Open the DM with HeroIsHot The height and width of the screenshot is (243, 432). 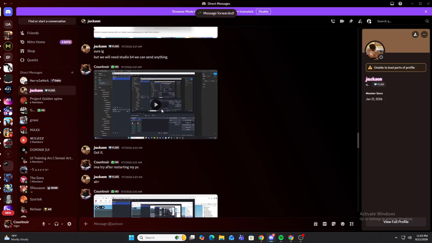coord(47,81)
